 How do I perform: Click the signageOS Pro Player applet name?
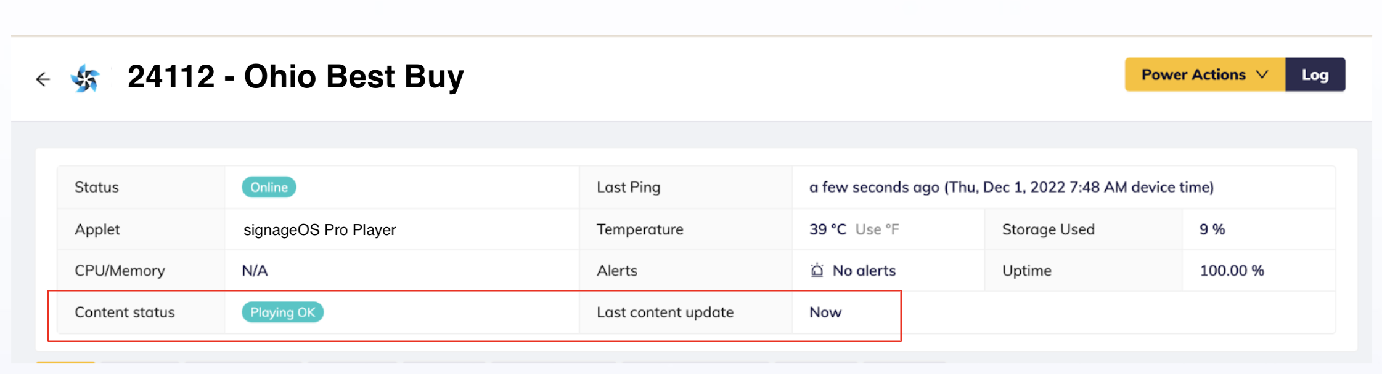click(319, 229)
